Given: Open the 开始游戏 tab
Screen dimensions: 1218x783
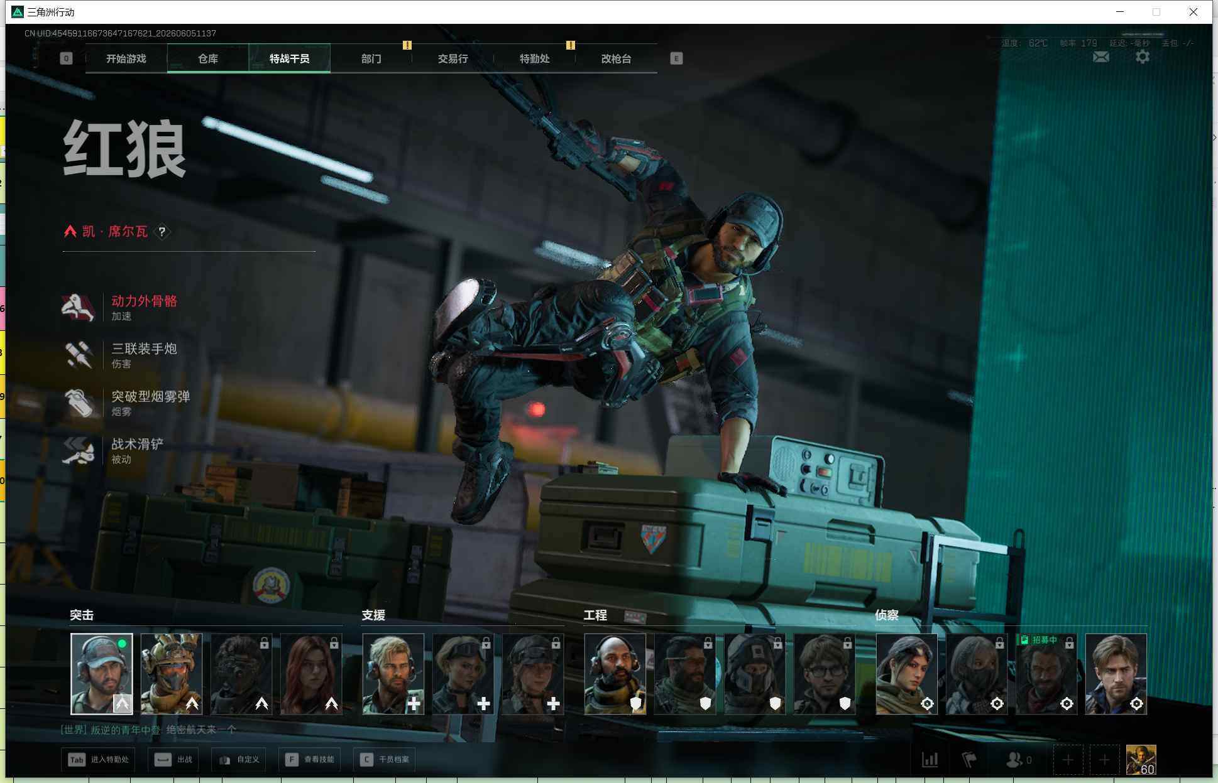Looking at the screenshot, I should point(126,58).
